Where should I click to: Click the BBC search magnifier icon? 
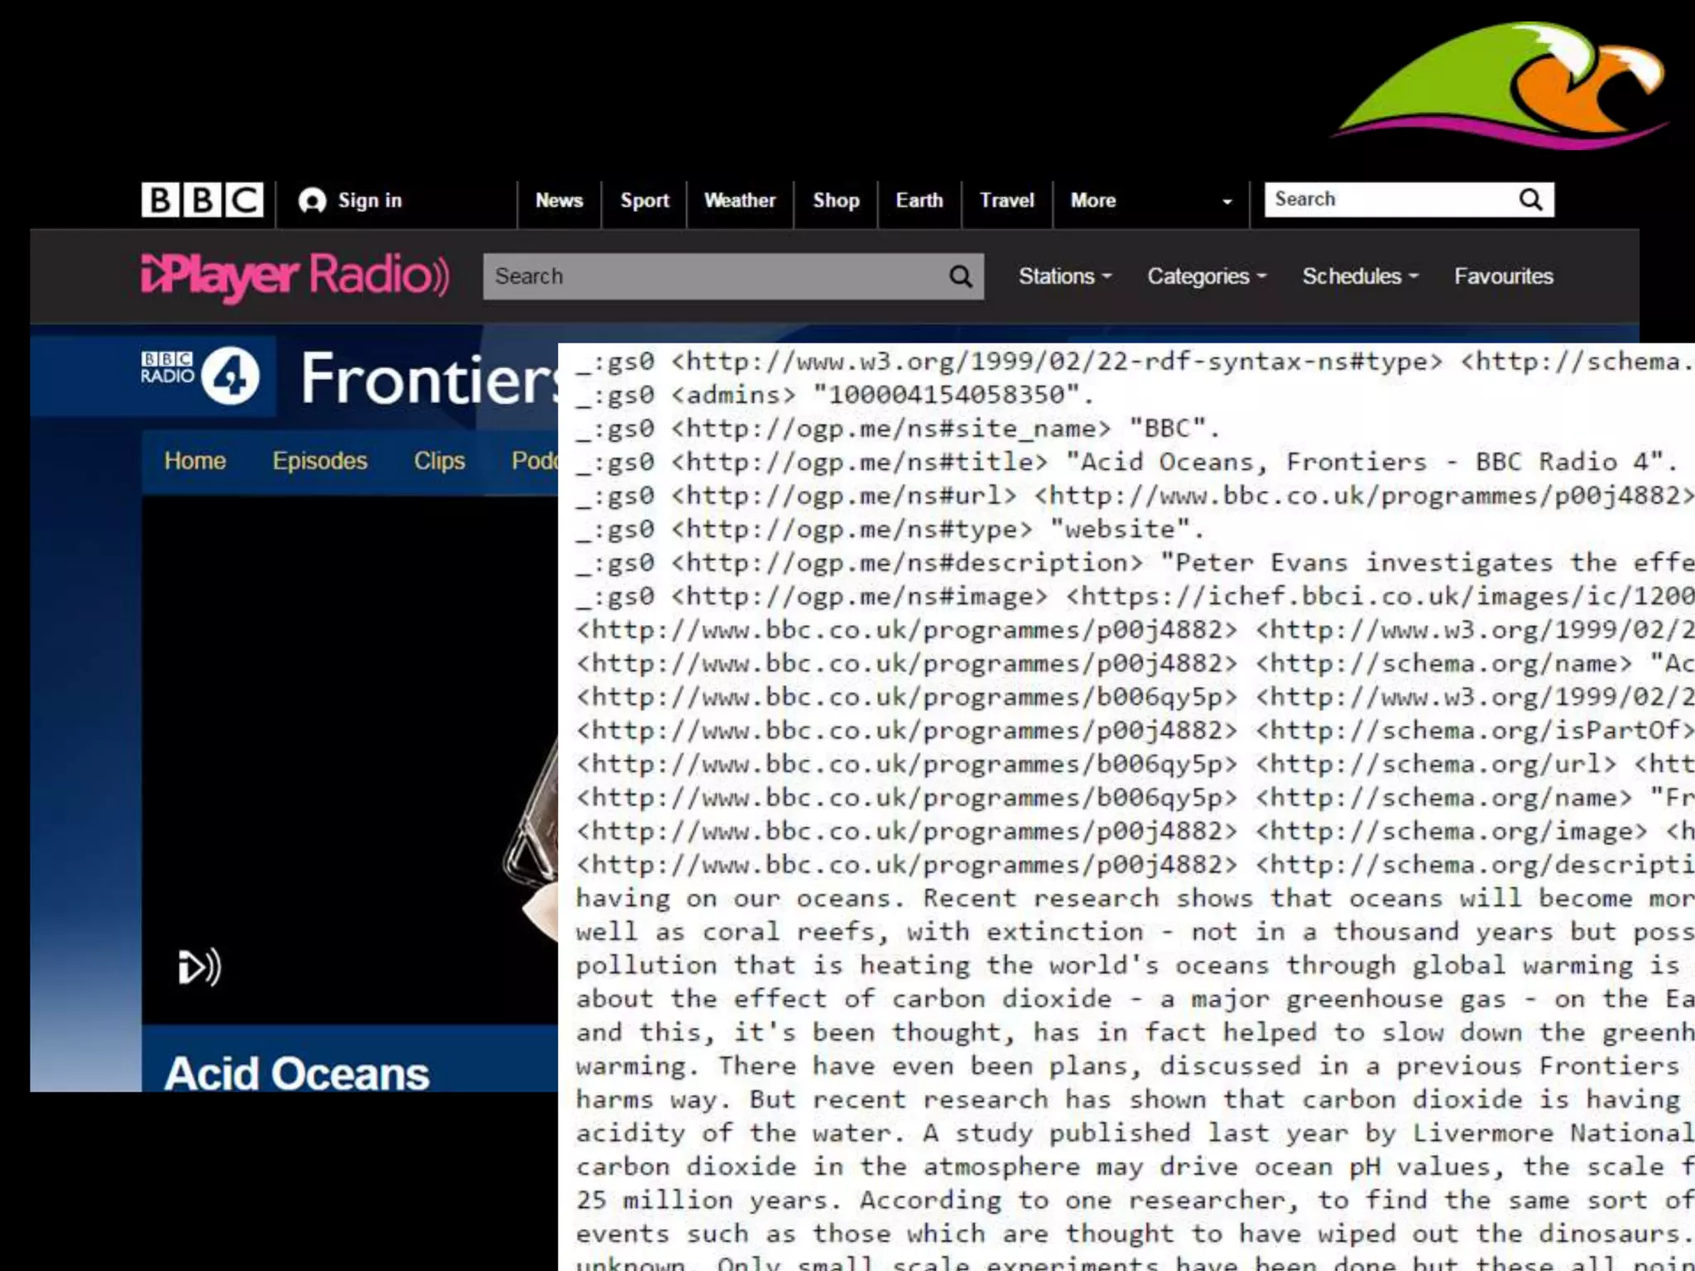1530,199
